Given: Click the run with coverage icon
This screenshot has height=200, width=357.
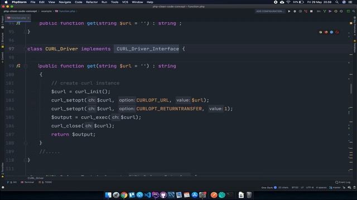Looking at the screenshot, I should click(300, 11).
